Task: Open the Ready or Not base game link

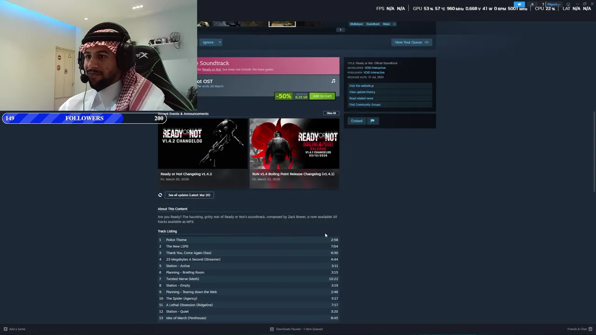Action: 211,69
